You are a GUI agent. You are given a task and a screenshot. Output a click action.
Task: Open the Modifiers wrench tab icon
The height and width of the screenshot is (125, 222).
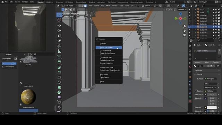[190, 81]
